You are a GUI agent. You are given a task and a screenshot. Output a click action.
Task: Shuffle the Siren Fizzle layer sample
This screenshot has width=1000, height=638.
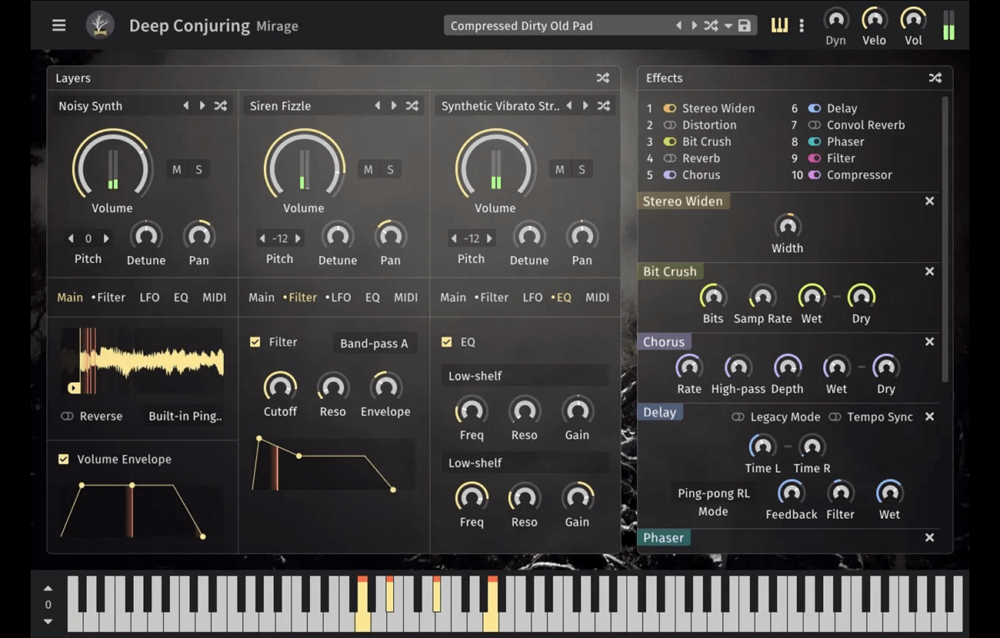click(412, 106)
